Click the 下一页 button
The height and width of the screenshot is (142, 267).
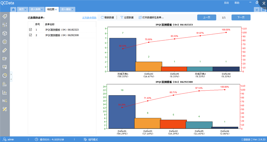tap(241, 17)
